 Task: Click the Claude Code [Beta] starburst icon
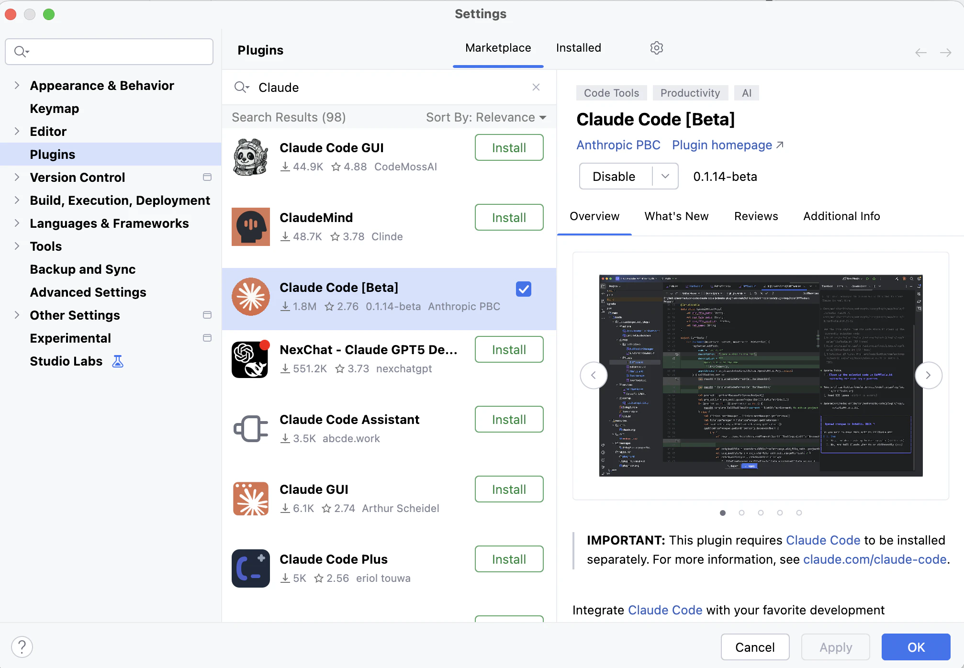point(251,297)
